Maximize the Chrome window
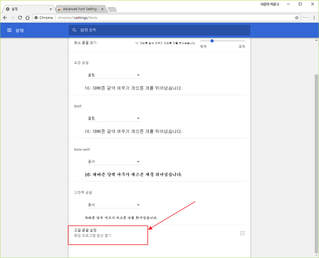Viewport: 319px width, 258px height. click(300, 4)
